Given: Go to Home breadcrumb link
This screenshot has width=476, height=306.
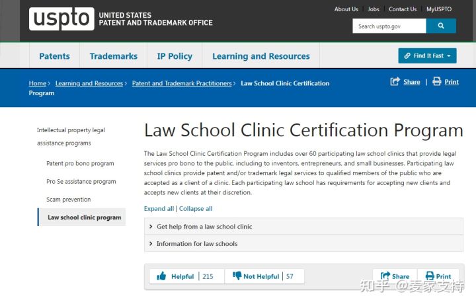Looking at the screenshot, I should point(38,83).
